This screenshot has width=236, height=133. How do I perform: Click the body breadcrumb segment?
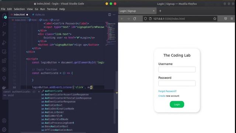[x=44, y=20]
